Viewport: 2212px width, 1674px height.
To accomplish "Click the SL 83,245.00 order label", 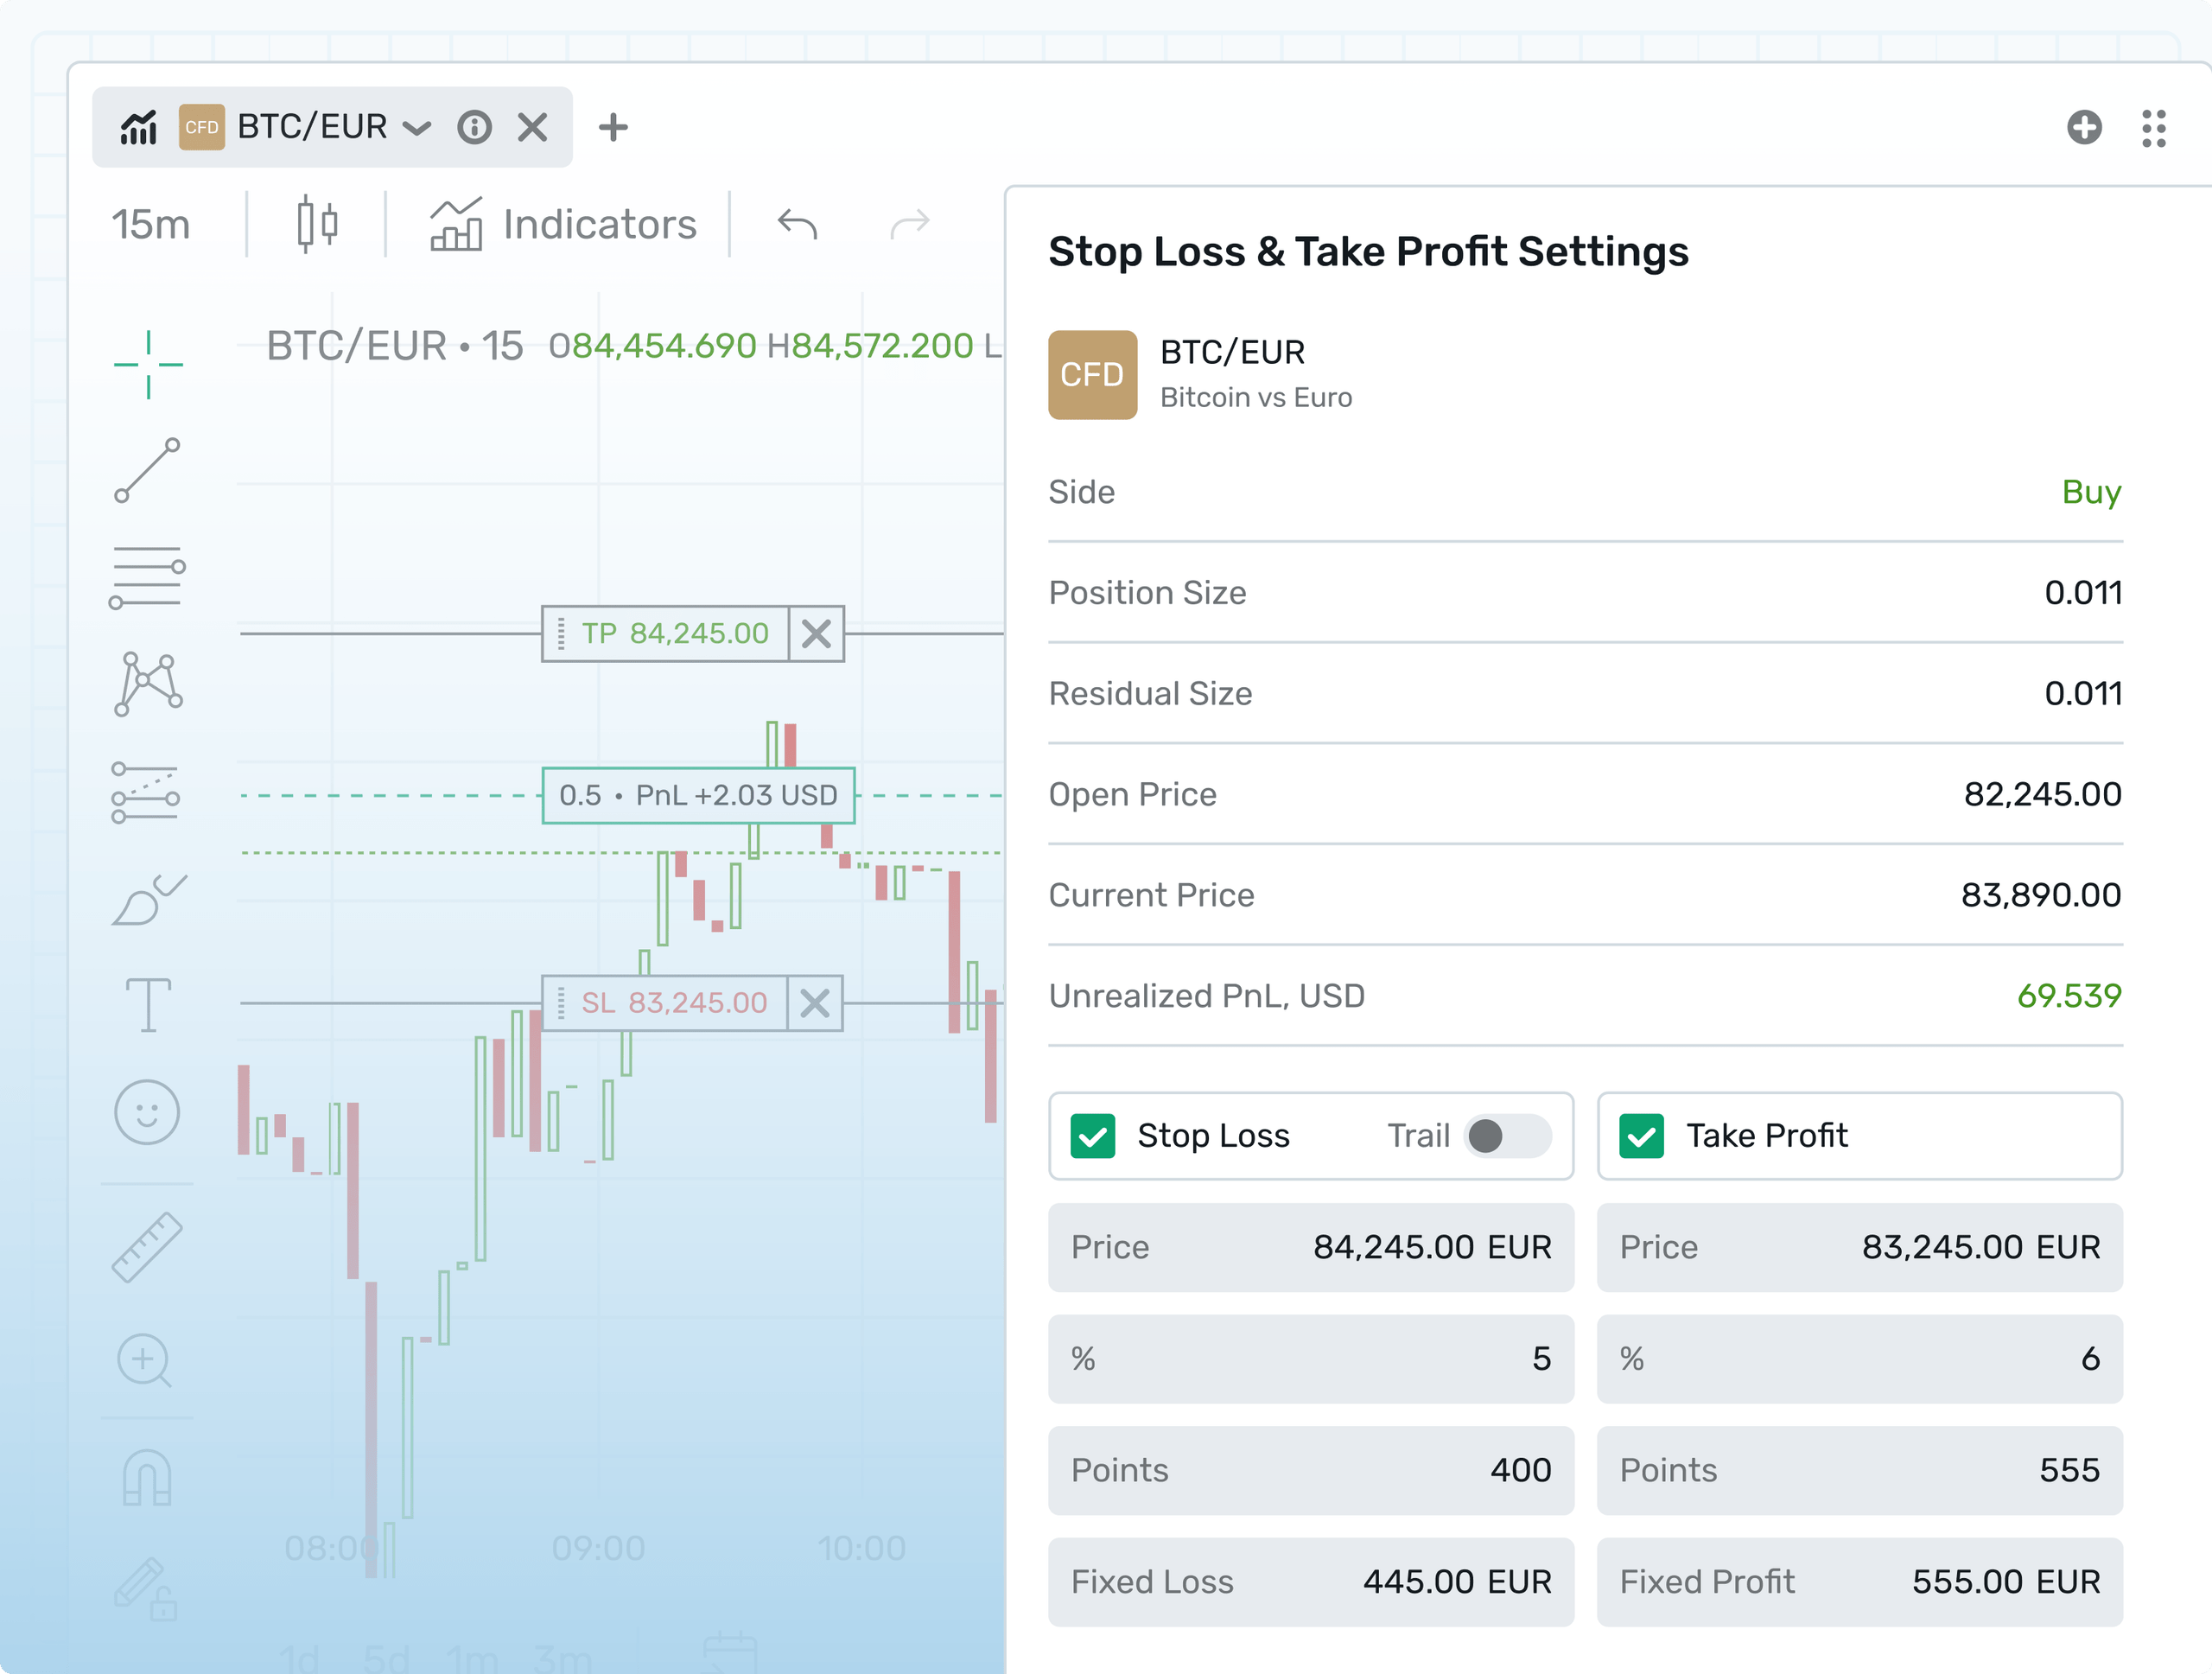I will click(x=665, y=1003).
